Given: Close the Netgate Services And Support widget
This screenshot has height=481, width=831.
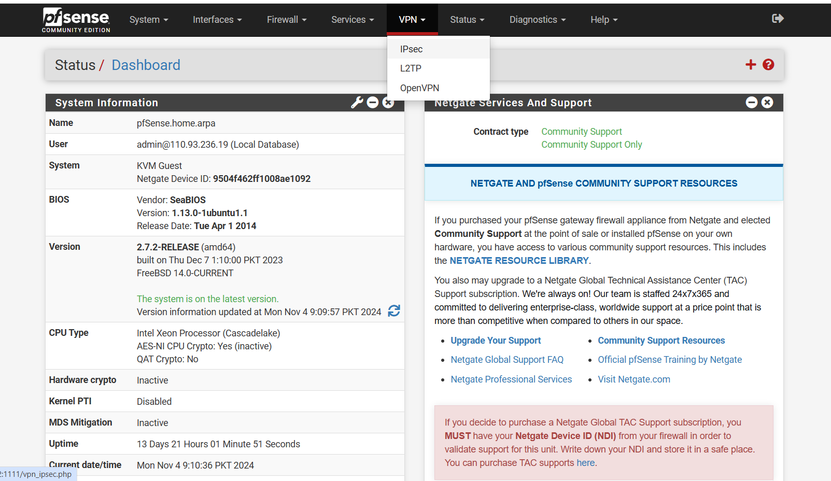Looking at the screenshot, I should coord(767,103).
